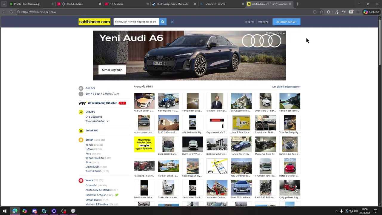382x215 pixels.
Task: Click the green leaf icon next to Elektrikli Araçlar
Action: [x=117, y=195]
